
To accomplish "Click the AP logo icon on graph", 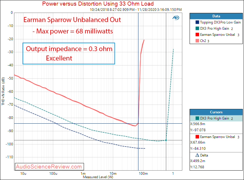I will coord(176,18).
